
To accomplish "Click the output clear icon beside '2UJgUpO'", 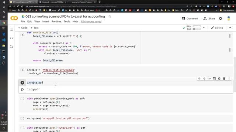I will click(x=22, y=89).
